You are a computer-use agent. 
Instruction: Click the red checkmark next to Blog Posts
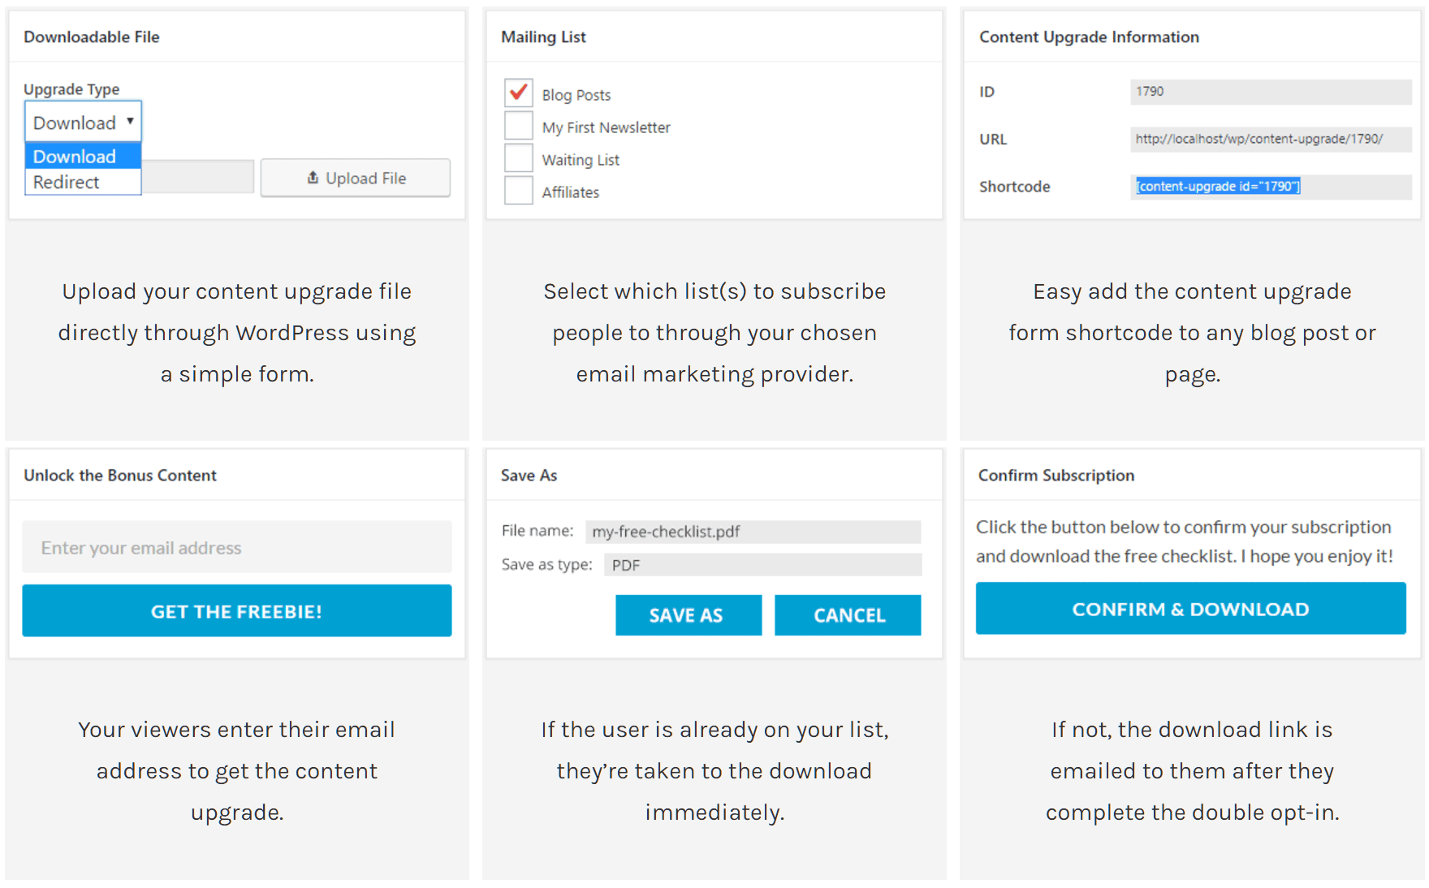518,93
